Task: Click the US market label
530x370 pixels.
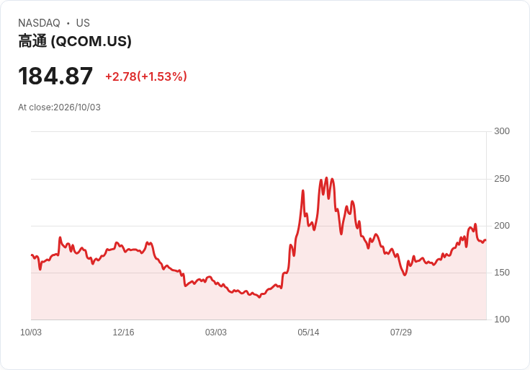Action: tap(83, 23)
